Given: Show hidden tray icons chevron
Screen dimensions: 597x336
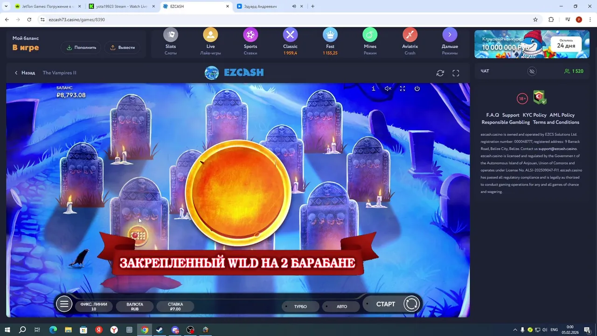Looking at the screenshot, I should (x=515, y=330).
